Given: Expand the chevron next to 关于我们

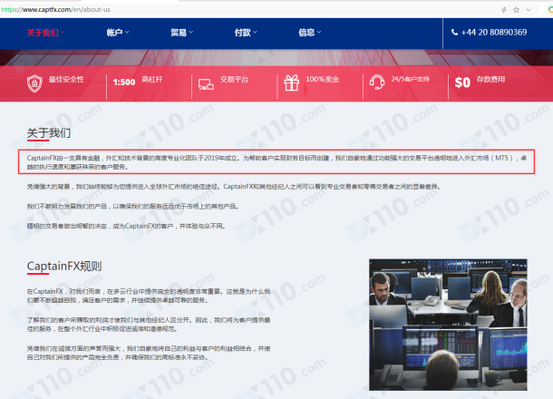Looking at the screenshot, I should 63,32.
